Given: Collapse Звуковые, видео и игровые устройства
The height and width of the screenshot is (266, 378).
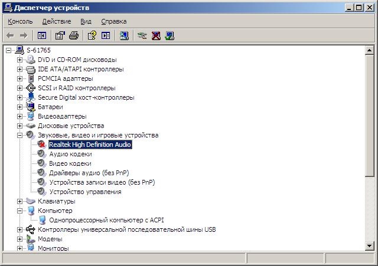Looking at the screenshot, I should point(19,135).
